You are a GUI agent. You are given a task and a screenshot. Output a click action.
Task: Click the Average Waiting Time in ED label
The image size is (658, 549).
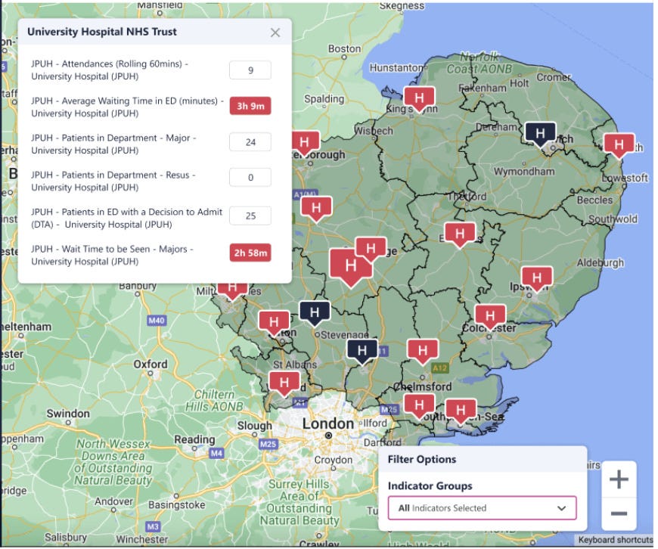pyautogui.click(x=128, y=107)
